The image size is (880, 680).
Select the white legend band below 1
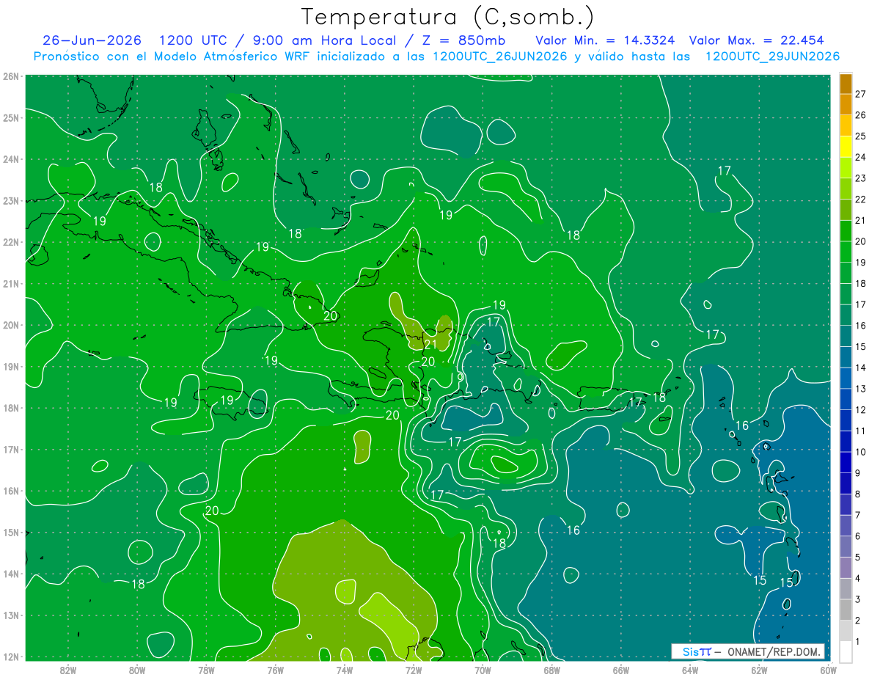846,651
